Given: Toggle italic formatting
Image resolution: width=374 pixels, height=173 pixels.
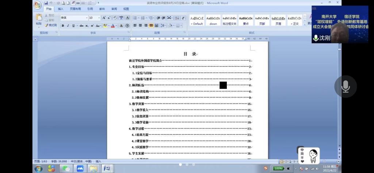Looking at the screenshot, I should [x=68, y=25].
